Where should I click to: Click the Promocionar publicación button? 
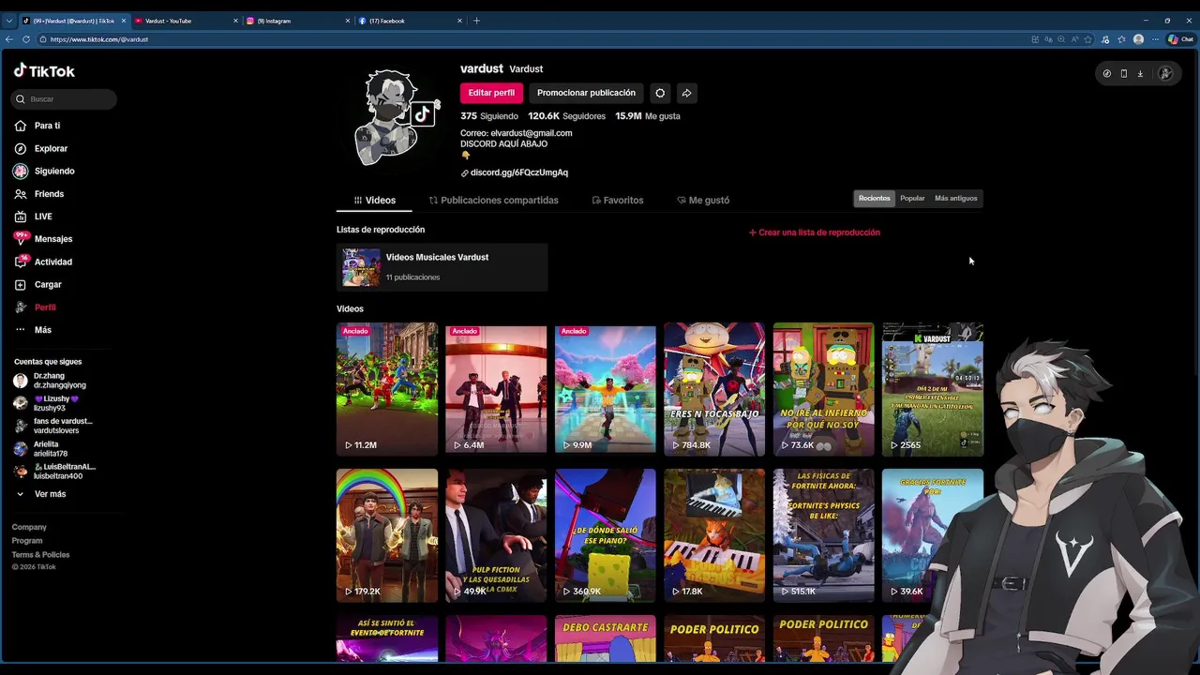[x=586, y=93]
